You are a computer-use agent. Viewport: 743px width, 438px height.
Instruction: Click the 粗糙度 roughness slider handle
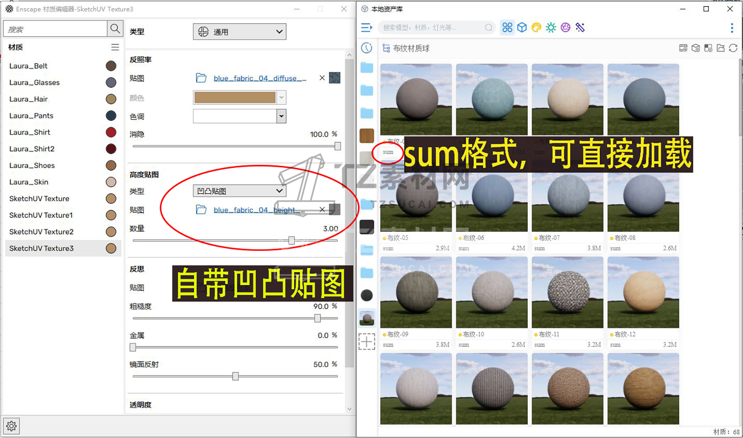[317, 318]
